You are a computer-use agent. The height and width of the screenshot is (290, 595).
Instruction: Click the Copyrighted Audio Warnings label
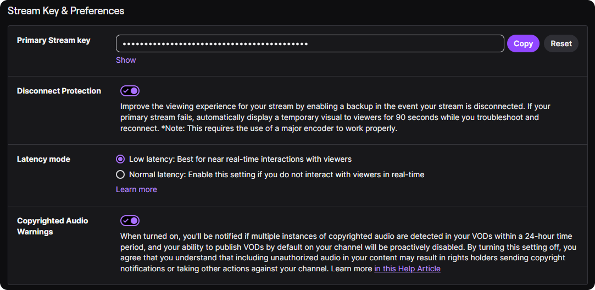(x=52, y=226)
